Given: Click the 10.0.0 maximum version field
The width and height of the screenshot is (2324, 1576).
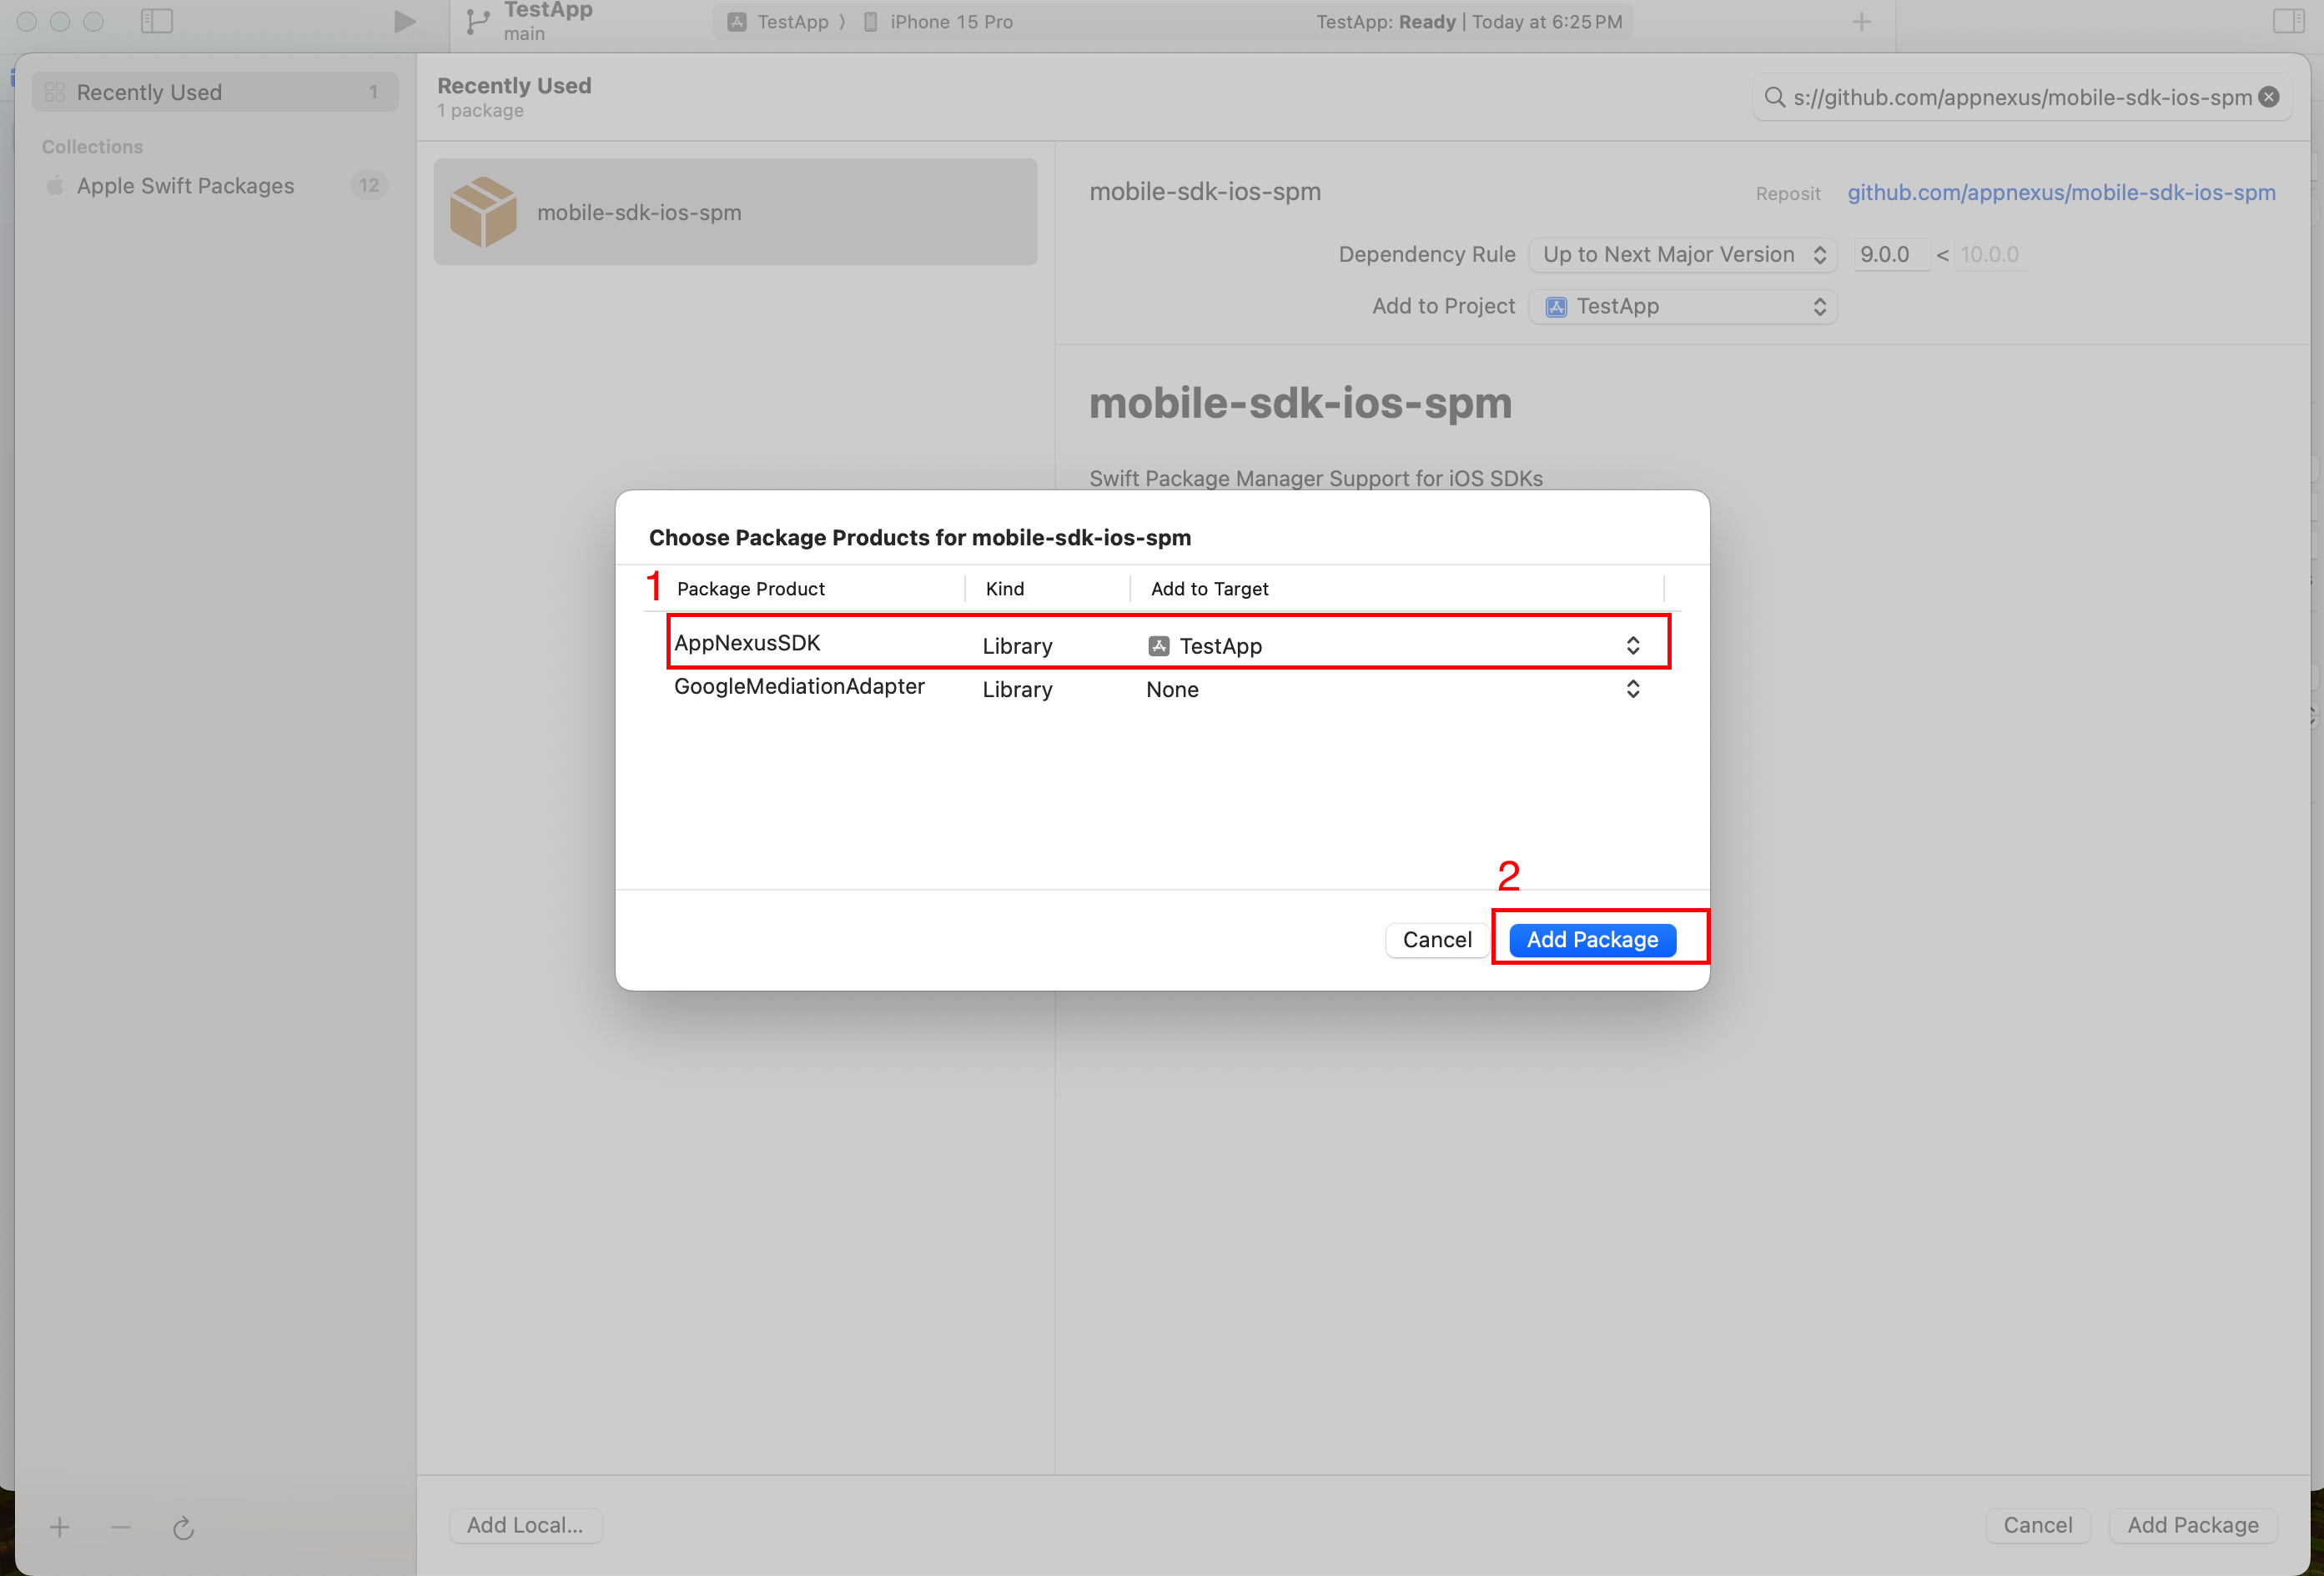Looking at the screenshot, I should tap(1991, 255).
